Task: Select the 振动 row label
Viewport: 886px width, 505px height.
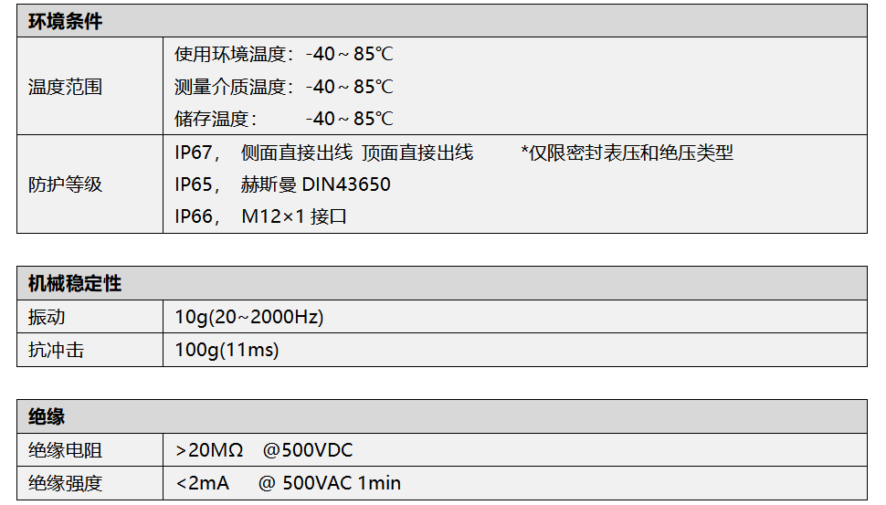Action: point(47,317)
